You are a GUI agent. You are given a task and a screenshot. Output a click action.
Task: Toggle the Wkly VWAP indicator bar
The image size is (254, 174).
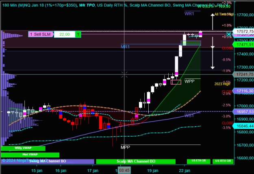(23, 148)
